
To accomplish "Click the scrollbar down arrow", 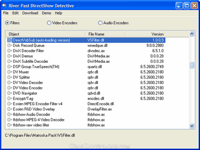I will pyautogui.click(x=192, y=126).
